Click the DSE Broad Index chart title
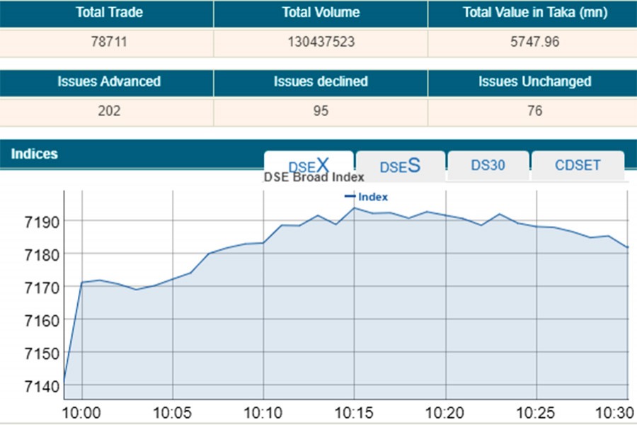The width and height of the screenshot is (637, 425). pyautogui.click(x=314, y=178)
